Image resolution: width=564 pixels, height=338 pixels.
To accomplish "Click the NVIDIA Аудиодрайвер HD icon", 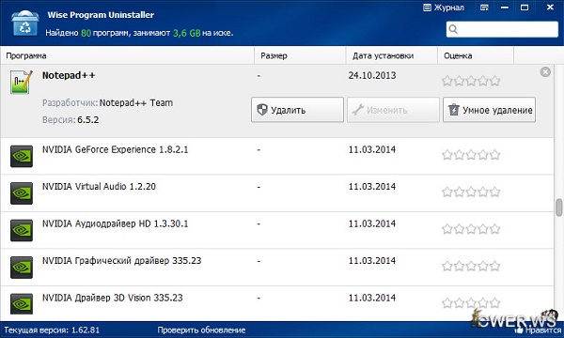I will pyautogui.click(x=22, y=230).
